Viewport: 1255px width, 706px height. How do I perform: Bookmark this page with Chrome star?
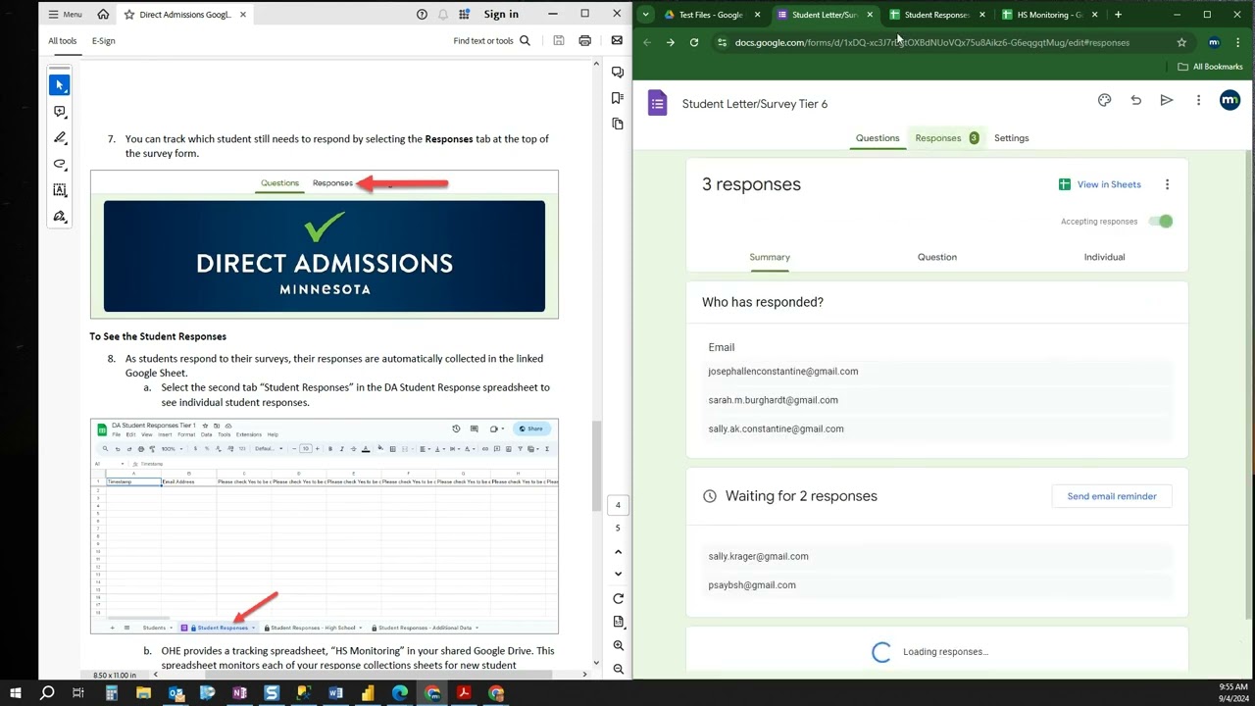tap(1181, 42)
